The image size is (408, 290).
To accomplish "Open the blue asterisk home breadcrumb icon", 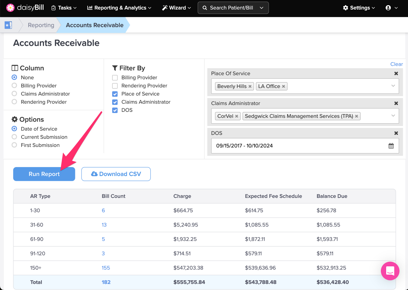I will (8, 25).
